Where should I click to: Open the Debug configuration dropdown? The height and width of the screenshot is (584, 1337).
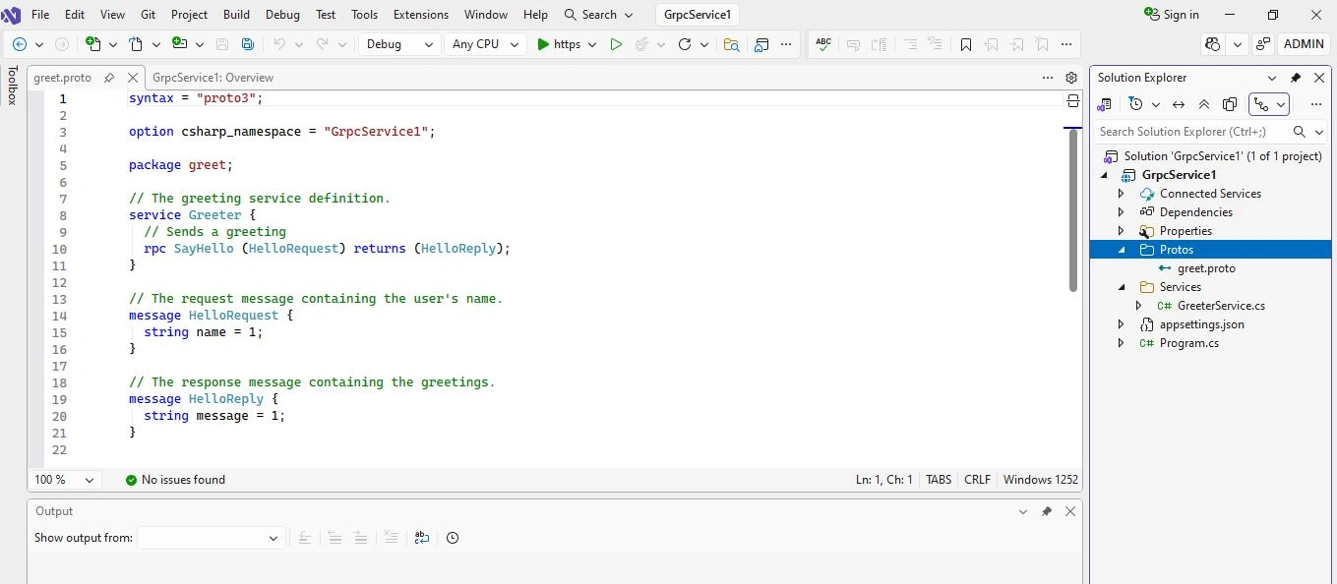click(x=399, y=44)
